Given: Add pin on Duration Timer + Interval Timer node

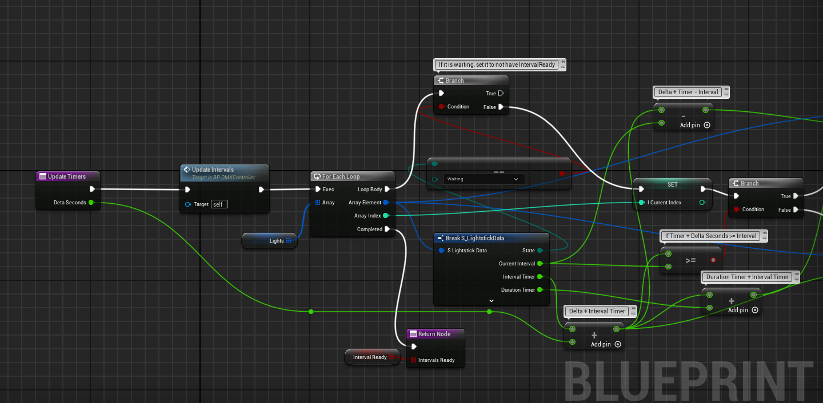Looking at the screenshot, I should coord(754,310).
